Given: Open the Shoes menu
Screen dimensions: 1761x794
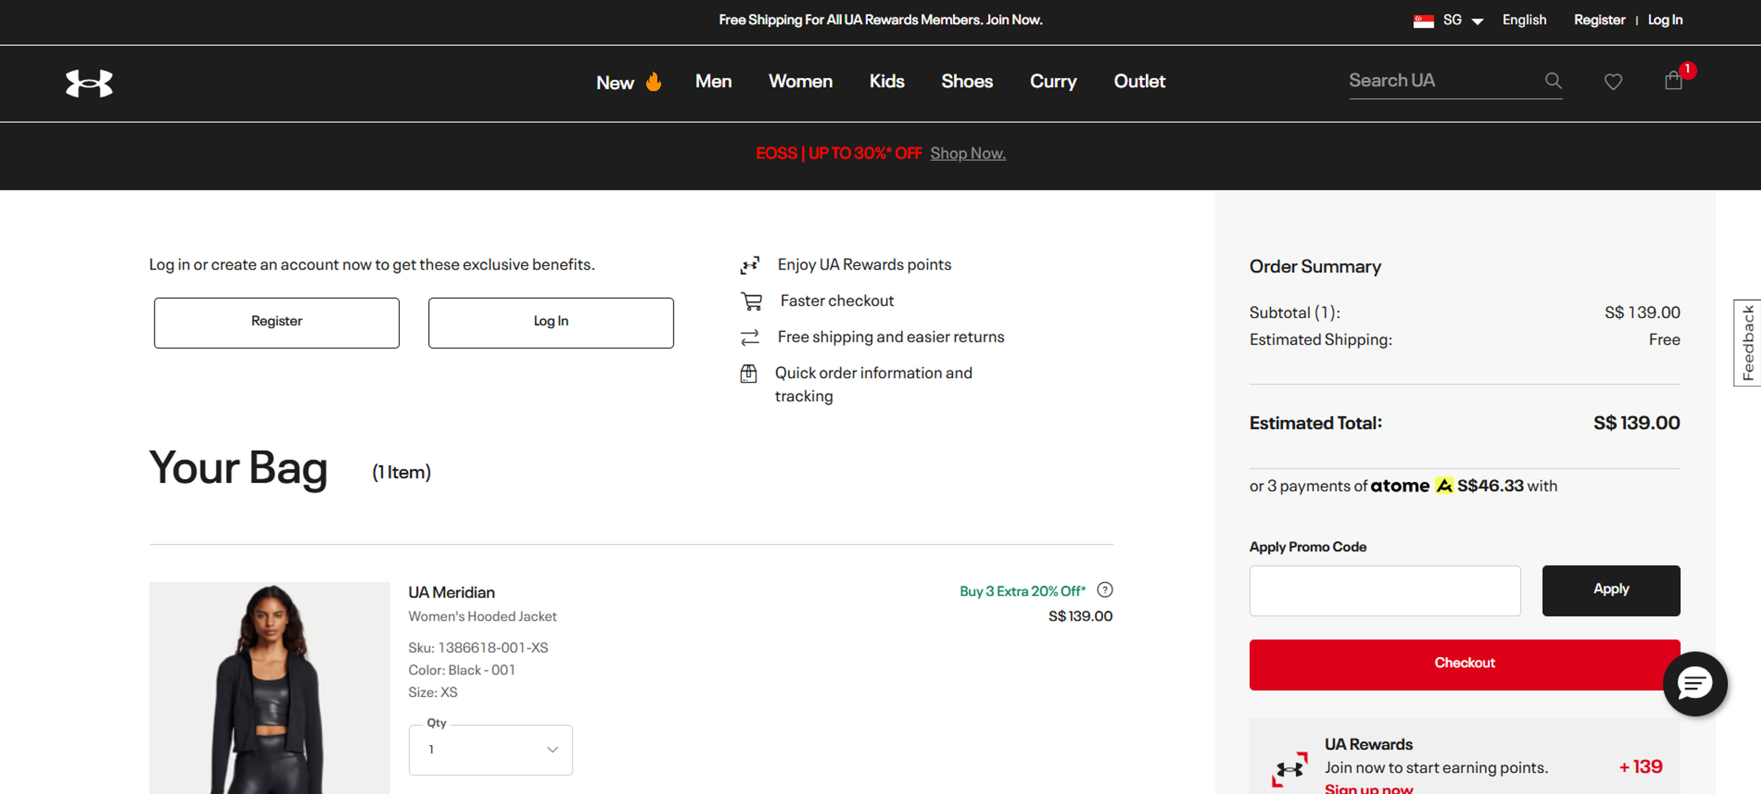Looking at the screenshot, I should (967, 81).
